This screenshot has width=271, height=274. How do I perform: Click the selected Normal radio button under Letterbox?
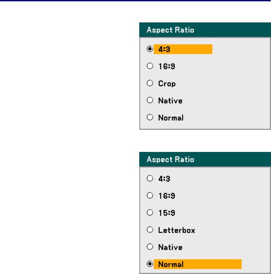coord(150,264)
